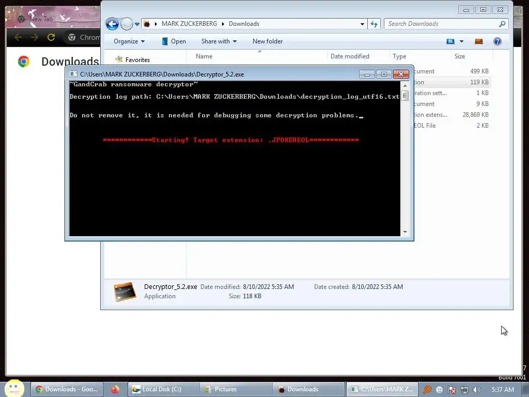Launch Firefox from the taskbar
The height and width of the screenshot is (397, 529).
(115, 389)
